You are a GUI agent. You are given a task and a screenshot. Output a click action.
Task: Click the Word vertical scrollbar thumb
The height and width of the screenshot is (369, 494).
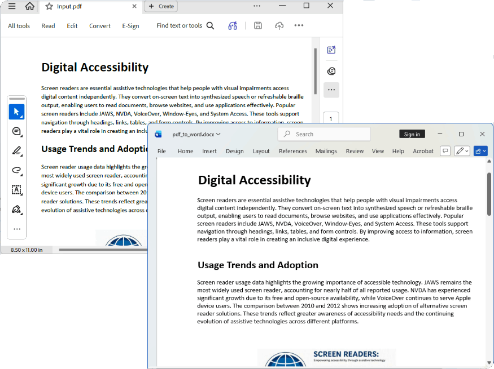point(489,194)
